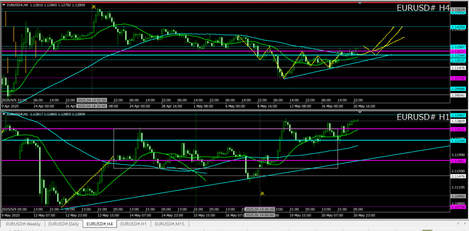
Task: Click the 20 May 23:00 date on H1 axis
Action: 364,215
